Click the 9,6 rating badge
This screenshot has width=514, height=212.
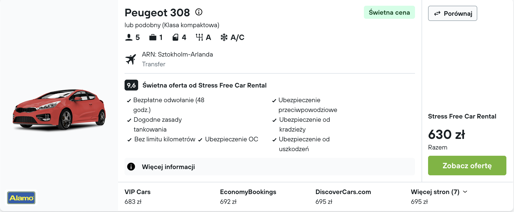pos(131,85)
